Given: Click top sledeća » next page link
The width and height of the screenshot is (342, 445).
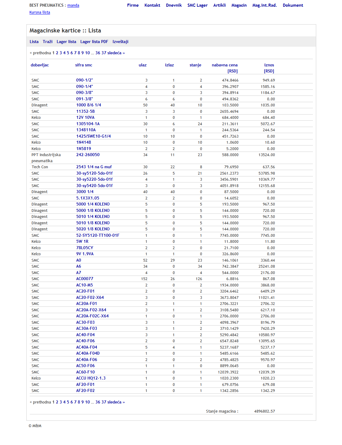Looking at the screenshot, I should tap(116, 53).
